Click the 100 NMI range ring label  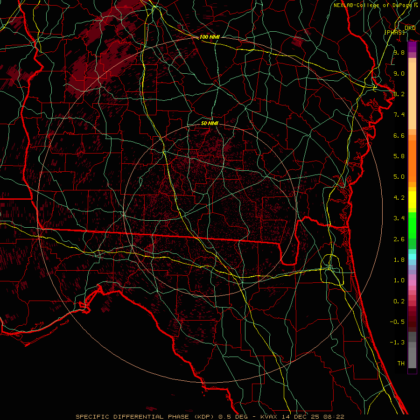tap(210, 37)
